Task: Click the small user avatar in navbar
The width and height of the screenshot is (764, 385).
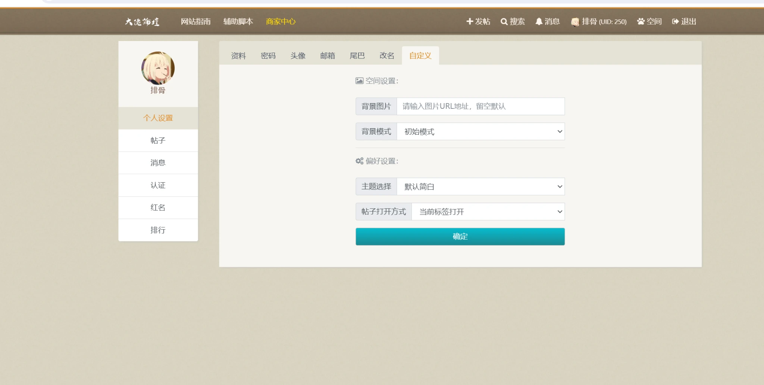Action: (x=575, y=22)
